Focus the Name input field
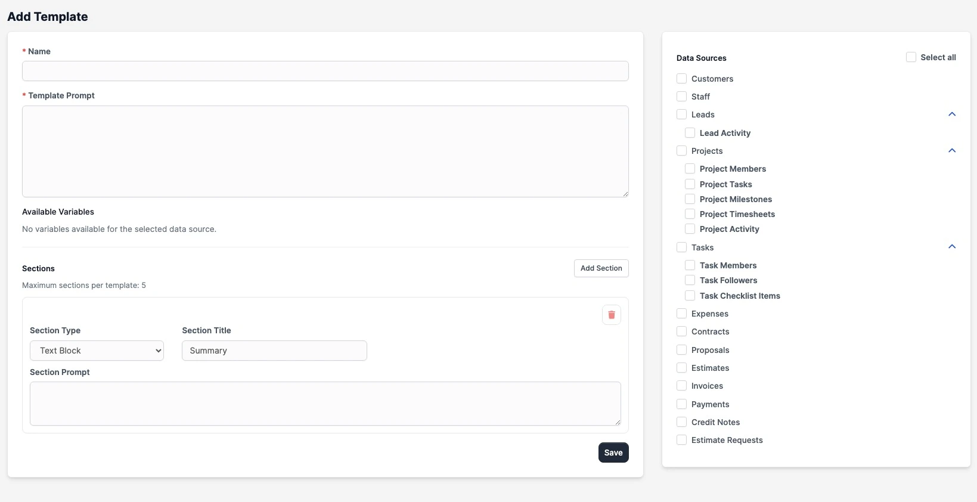977x502 pixels. point(325,71)
